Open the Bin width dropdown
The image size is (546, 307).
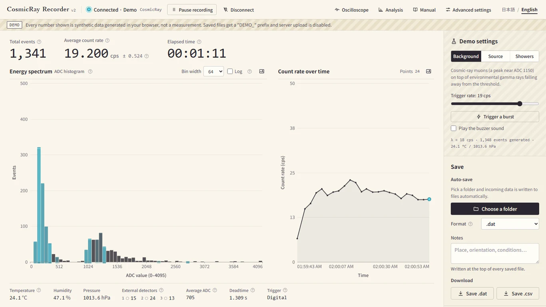(x=213, y=72)
